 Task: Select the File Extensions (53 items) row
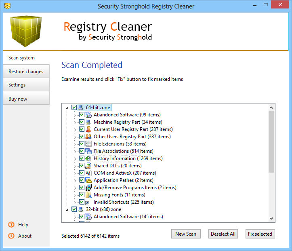coord(120,144)
